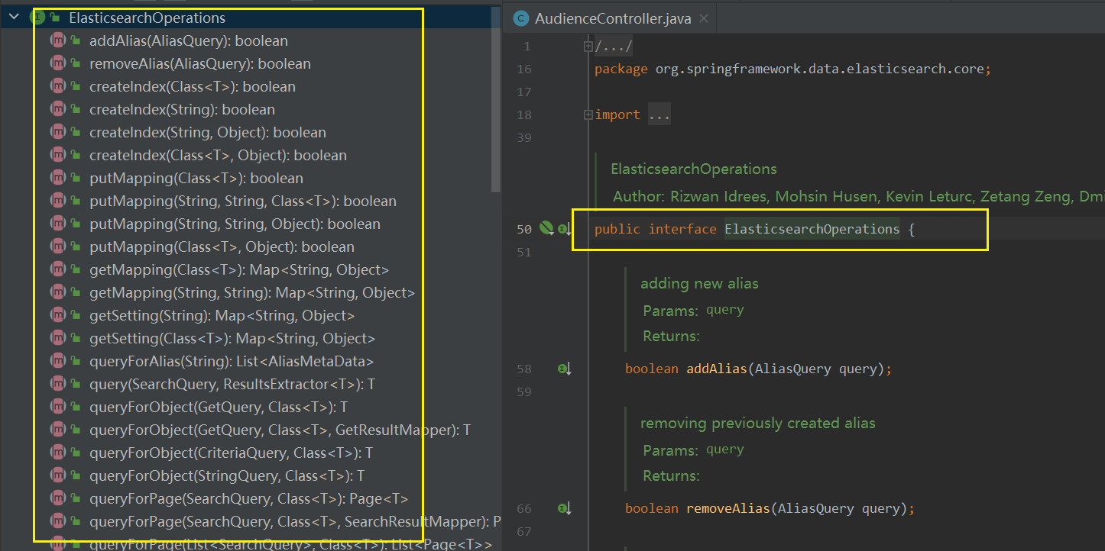This screenshot has height=551, width=1105.
Task: Select putMapping(Class<T>, Object): boolean row
Action: click(222, 246)
